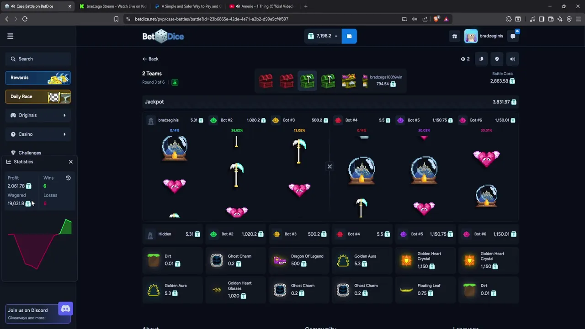The width and height of the screenshot is (585, 329).
Task: Open the fairness shield icon
Action: pyautogui.click(x=497, y=59)
